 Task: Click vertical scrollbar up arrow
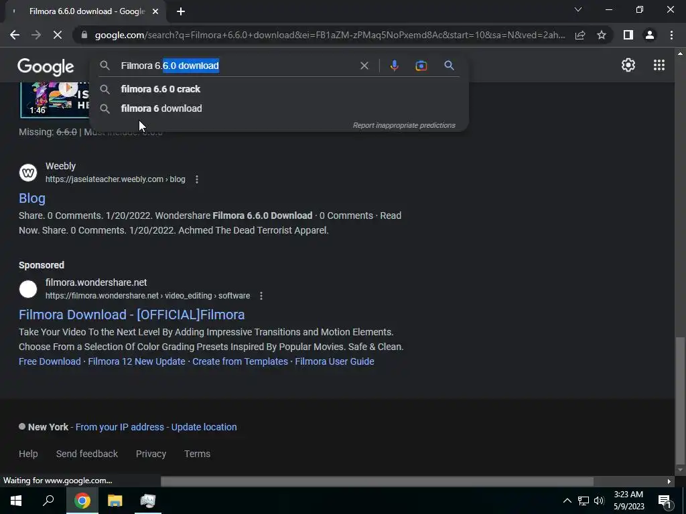[680, 54]
